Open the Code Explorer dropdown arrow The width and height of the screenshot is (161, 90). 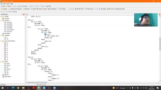pyautogui.click(x=22, y=14)
